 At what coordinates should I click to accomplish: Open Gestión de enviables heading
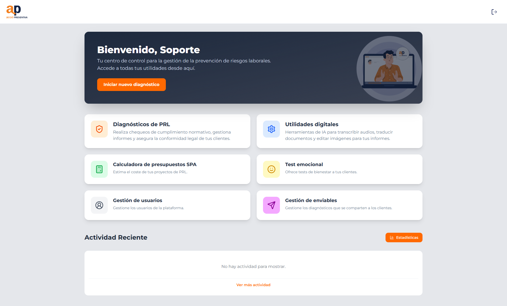(311, 200)
